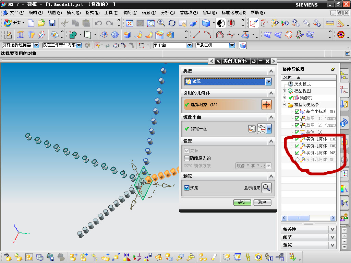Click the Redo arrow icon
351x263 pixels.
coord(109,23)
